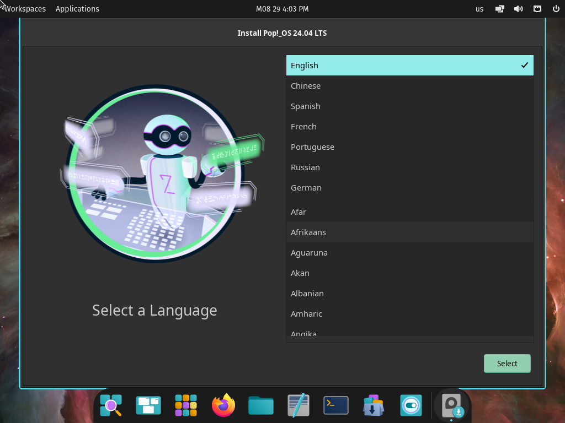Open the Files folder dock icon

261,405
